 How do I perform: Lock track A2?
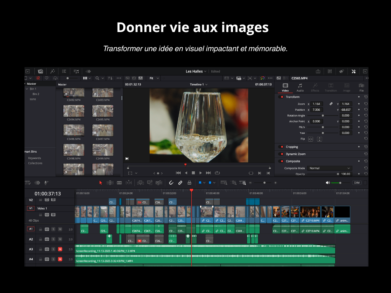tap(40, 239)
